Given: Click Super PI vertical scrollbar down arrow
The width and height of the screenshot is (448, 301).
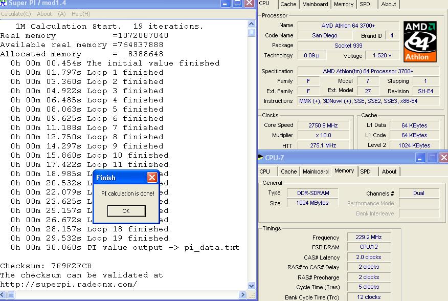Looking at the screenshot, I should point(252,286).
